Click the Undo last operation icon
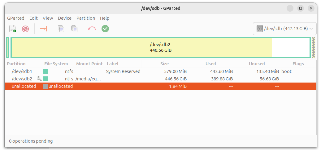 point(92,29)
